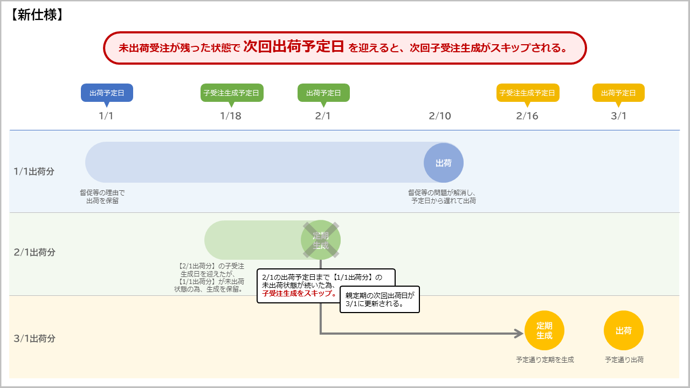690x388 pixels.
Task: Click the 1/18 date on the timeline
Action: coord(231,116)
